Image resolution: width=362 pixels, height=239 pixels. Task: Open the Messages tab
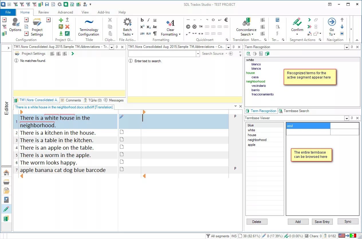(x=114, y=100)
